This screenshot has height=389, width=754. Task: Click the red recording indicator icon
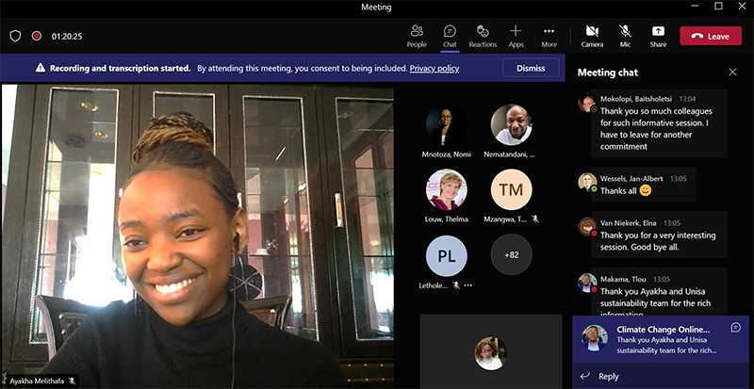click(x=37, y=36)
